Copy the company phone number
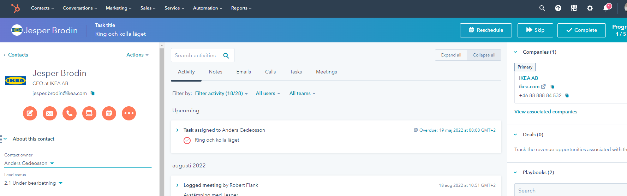The width and height of the screenshot is (627, 196). [x=567, y=95]
